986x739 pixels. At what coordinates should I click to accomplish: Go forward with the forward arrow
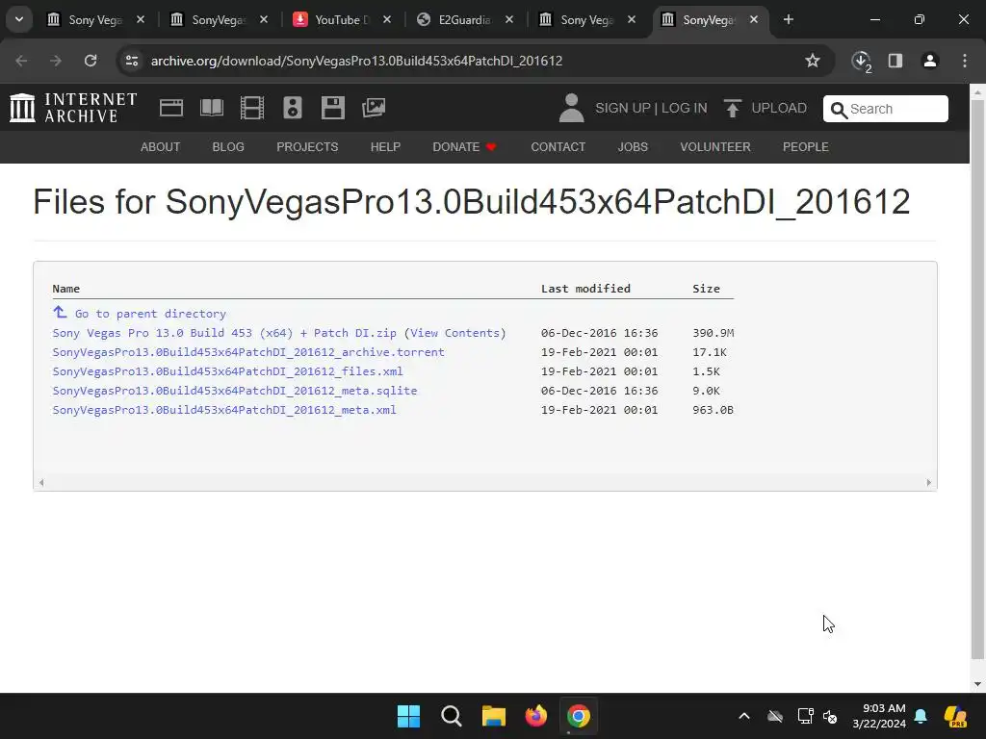point(56,61)
